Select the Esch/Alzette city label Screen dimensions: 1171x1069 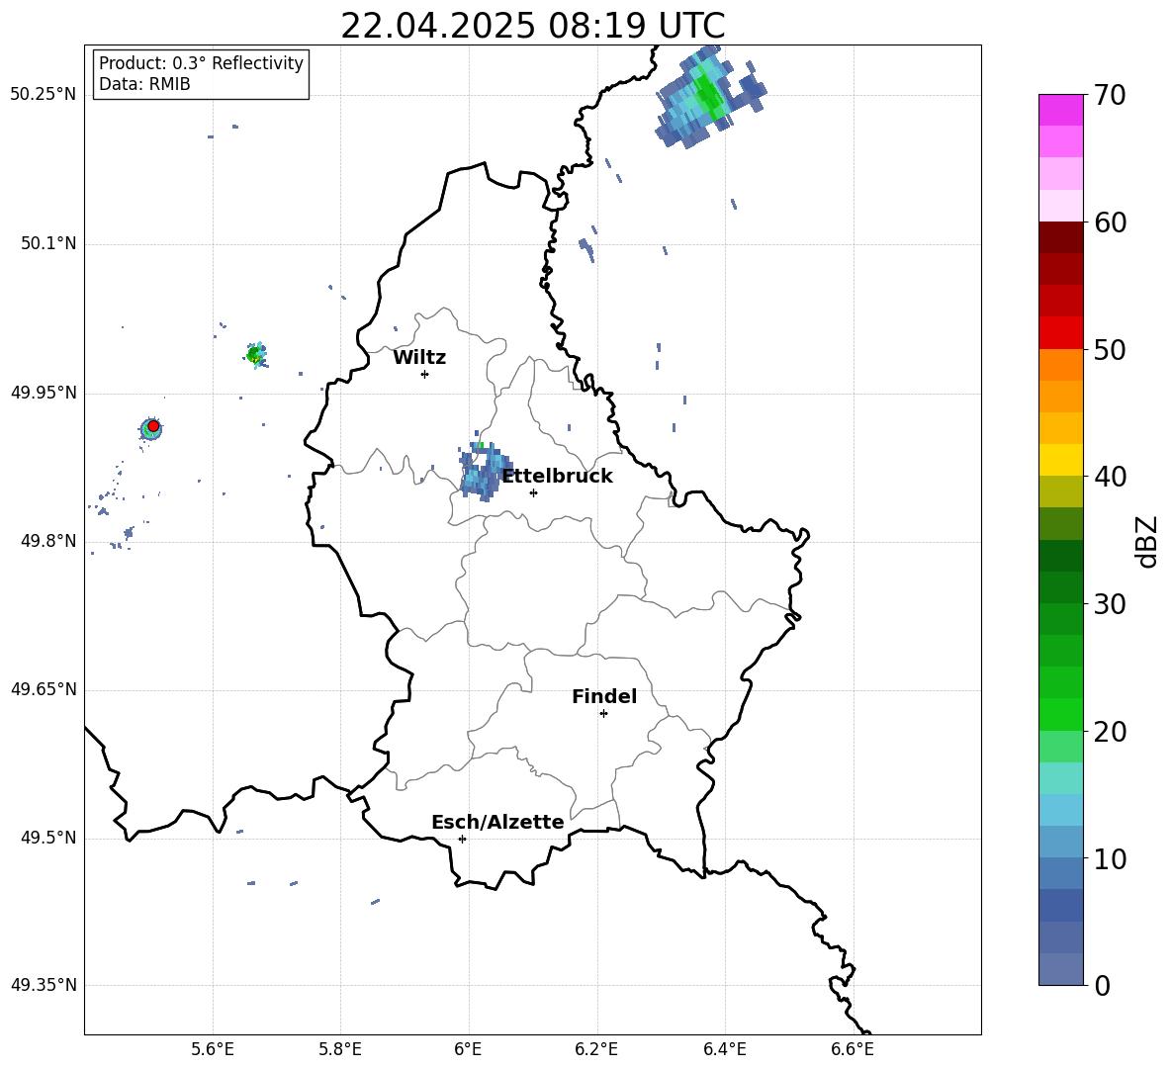click(x=497, y=822)
